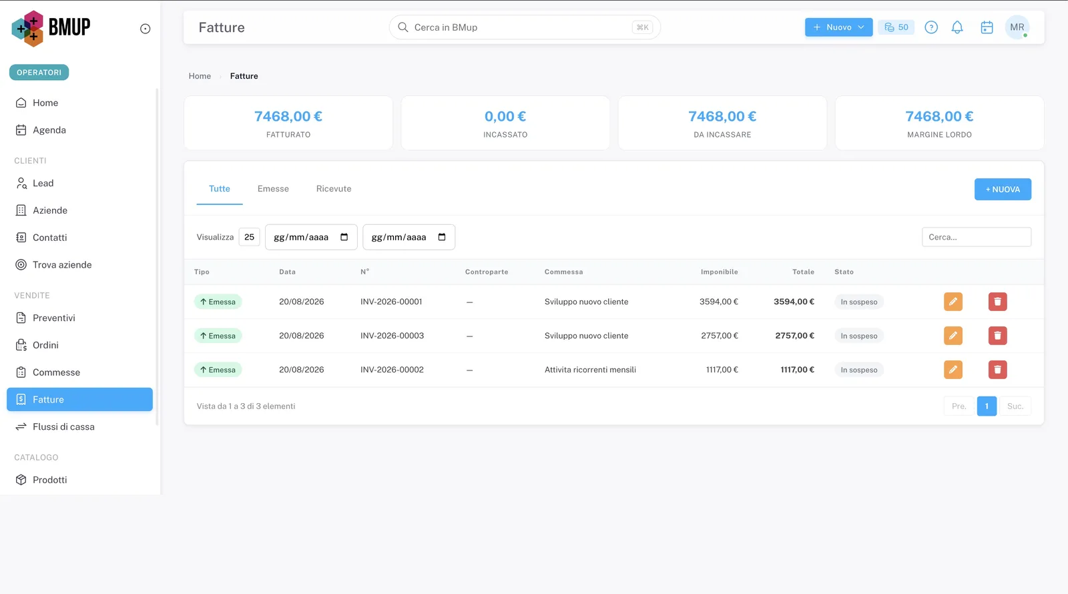This screenshot has width=1068, height=594.
Task: Delete invoice INV-2026-00001 trash icon
Action: coord(998,302)
